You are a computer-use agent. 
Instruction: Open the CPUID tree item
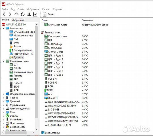tap(15, 68)
